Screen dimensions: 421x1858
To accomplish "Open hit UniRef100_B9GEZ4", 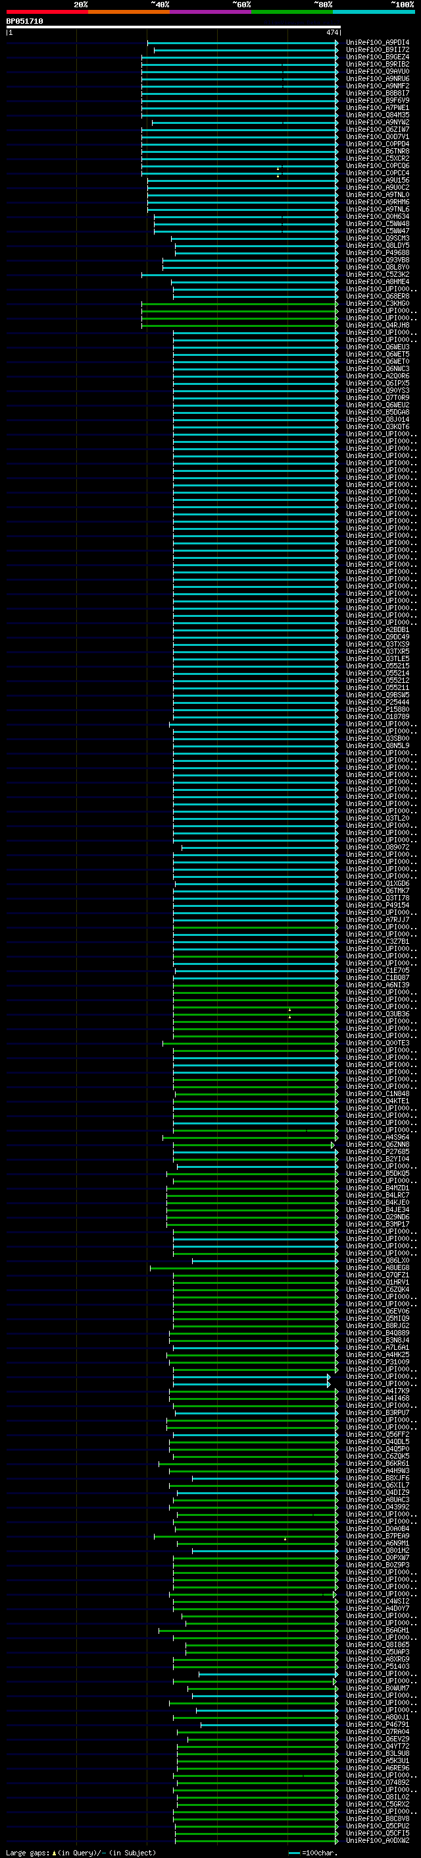I will pos(377,57).
